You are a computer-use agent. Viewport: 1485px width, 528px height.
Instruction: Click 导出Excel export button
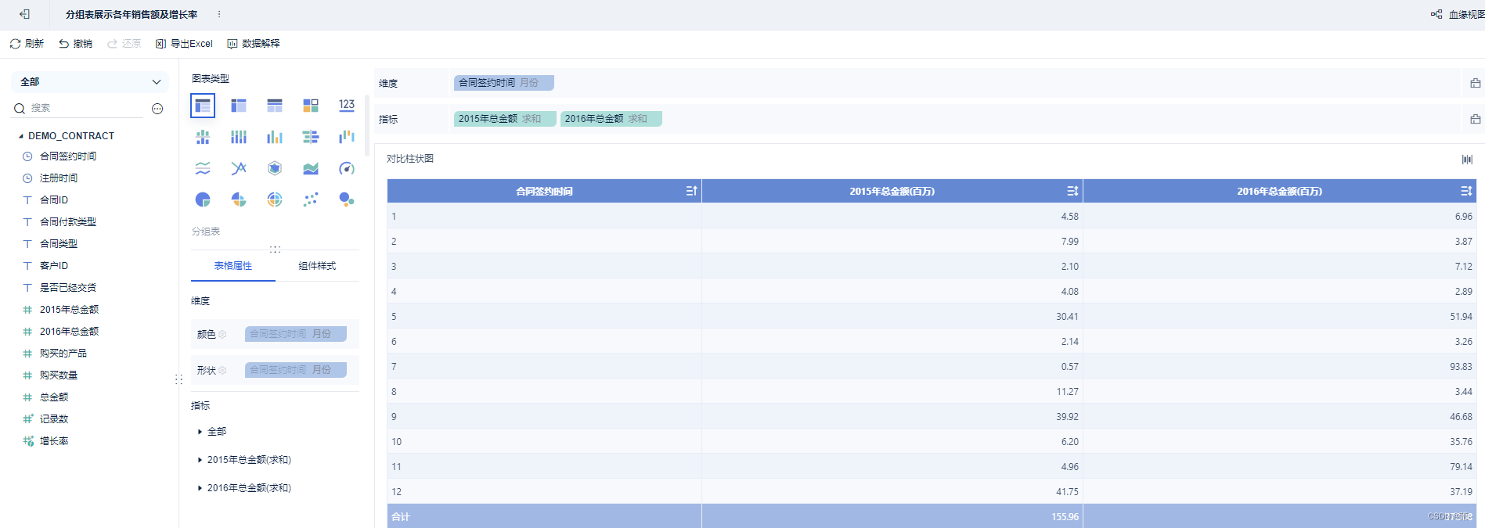pos(184,44)
